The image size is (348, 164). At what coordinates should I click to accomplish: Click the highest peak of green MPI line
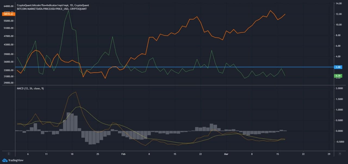69,10
